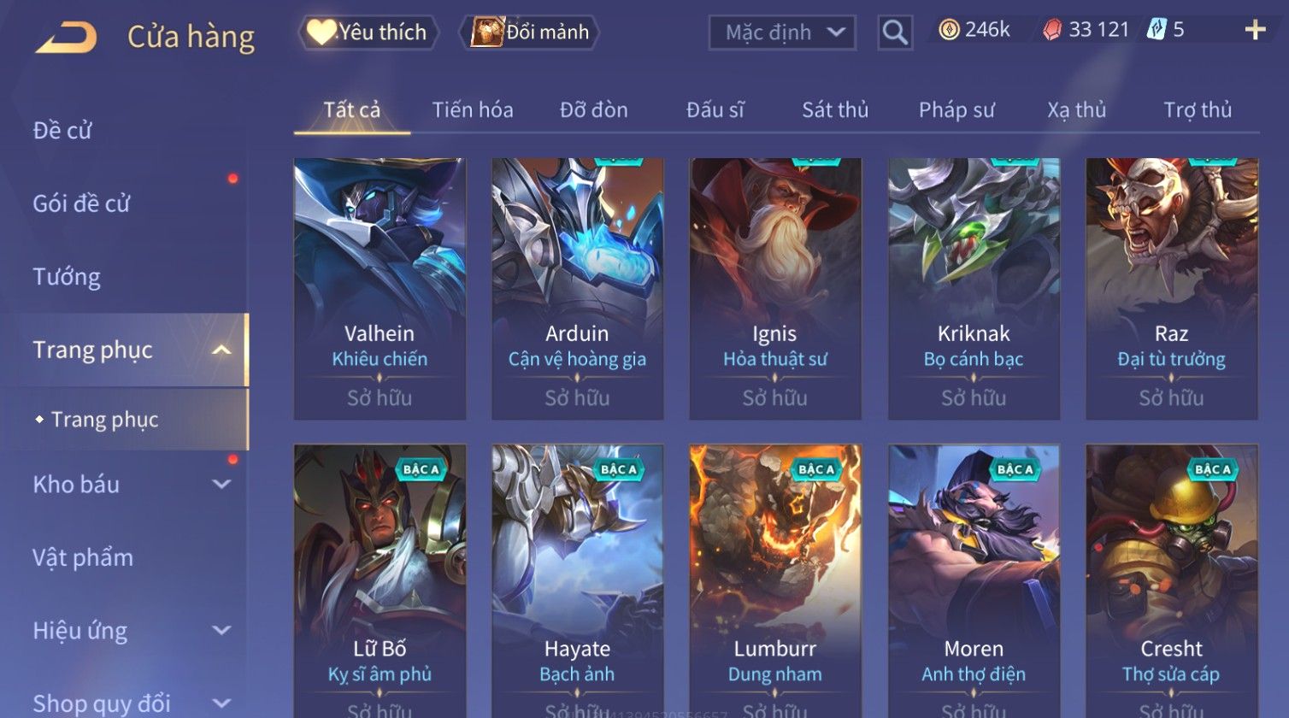The height and width of the screenshot is (718, 1289).
Task: Select the Tiến hóa tab
Action: [x=473, y=109]
